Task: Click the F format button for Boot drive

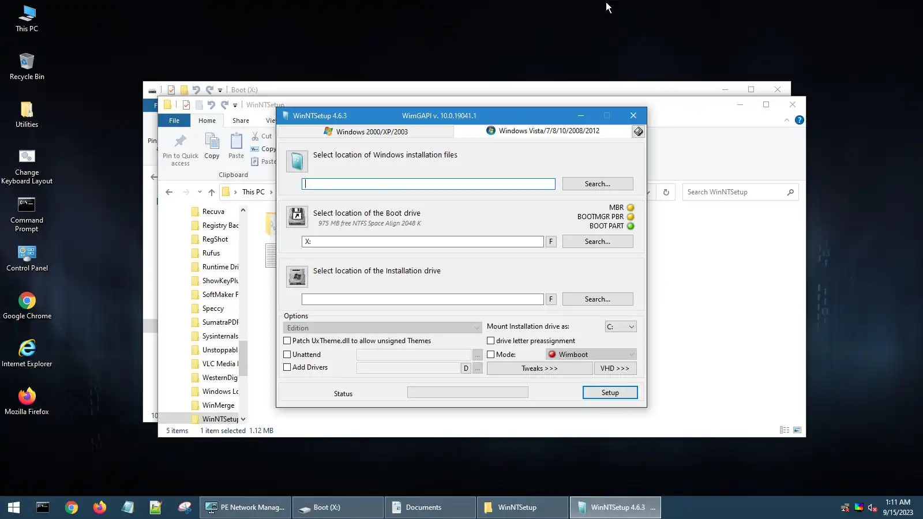Action: pos(551,242)
